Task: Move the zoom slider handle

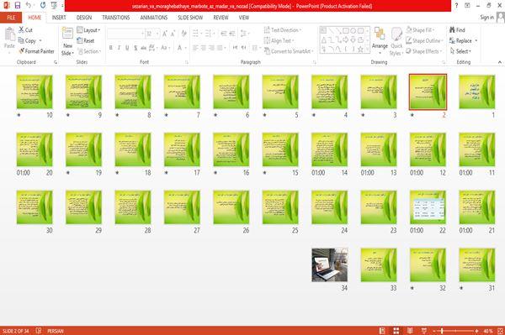Action: [x=442, y=331]
